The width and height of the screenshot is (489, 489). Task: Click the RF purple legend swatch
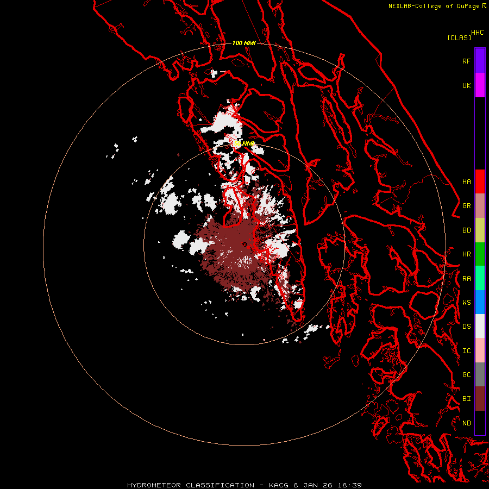pos(480,61)
